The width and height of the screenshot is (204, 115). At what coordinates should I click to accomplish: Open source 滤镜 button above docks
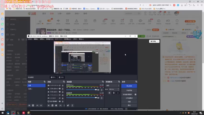point(61,77)
